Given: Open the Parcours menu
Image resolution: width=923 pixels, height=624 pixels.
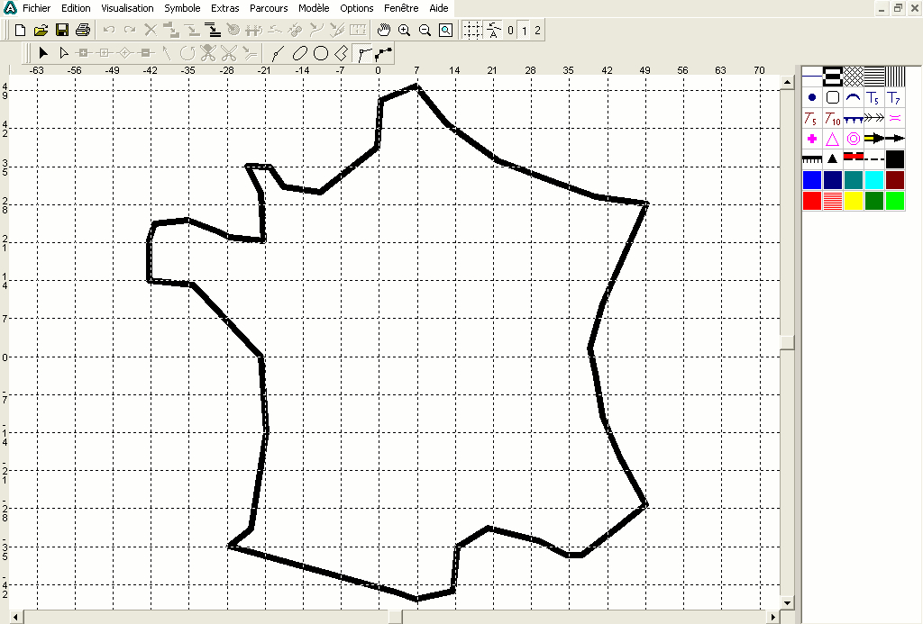Looking at the screenshot, I should 268,8.
